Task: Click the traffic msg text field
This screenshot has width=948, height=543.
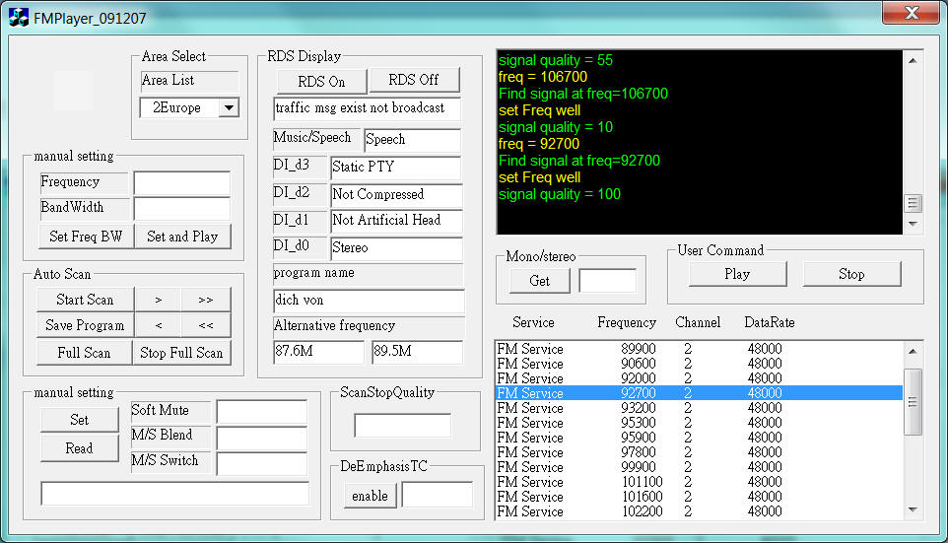Action: pos(367,108)
